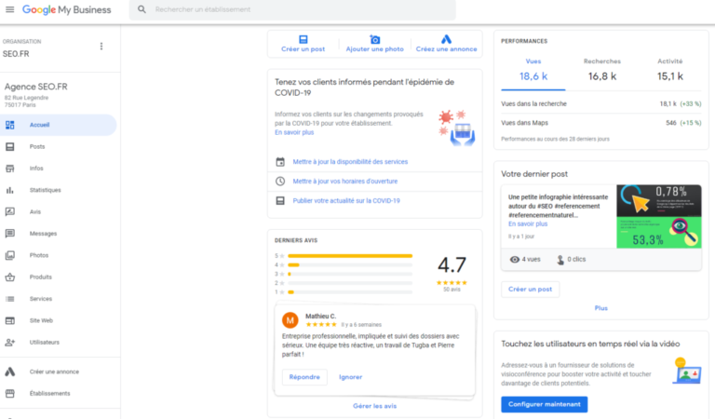Click the Google My Business logo
This screenshot has width=715, height=419.
(67, 9)
